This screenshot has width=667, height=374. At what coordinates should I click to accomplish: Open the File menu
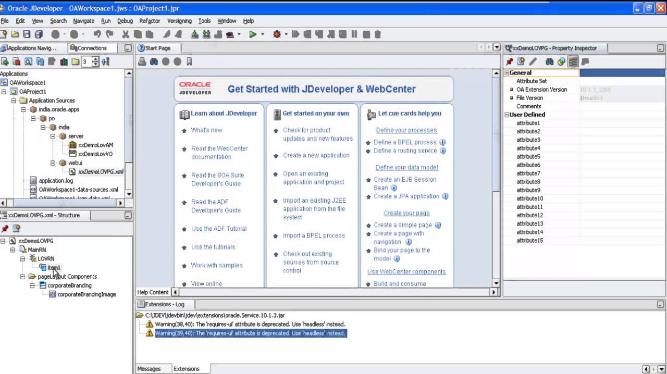pyautogui.click(x=5, y=21)
